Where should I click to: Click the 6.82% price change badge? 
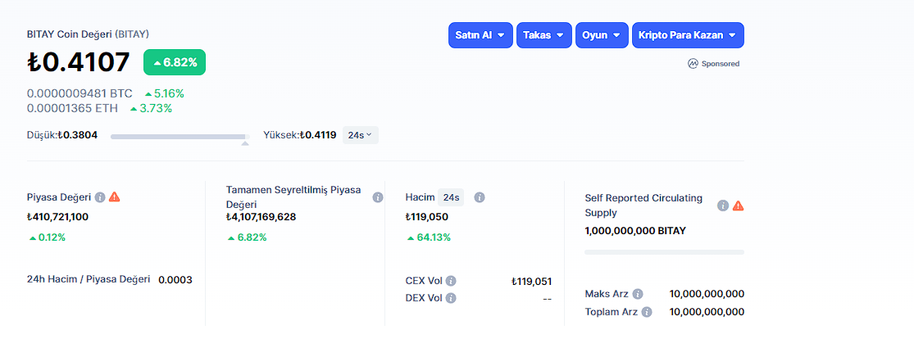(x=175, y=62)
